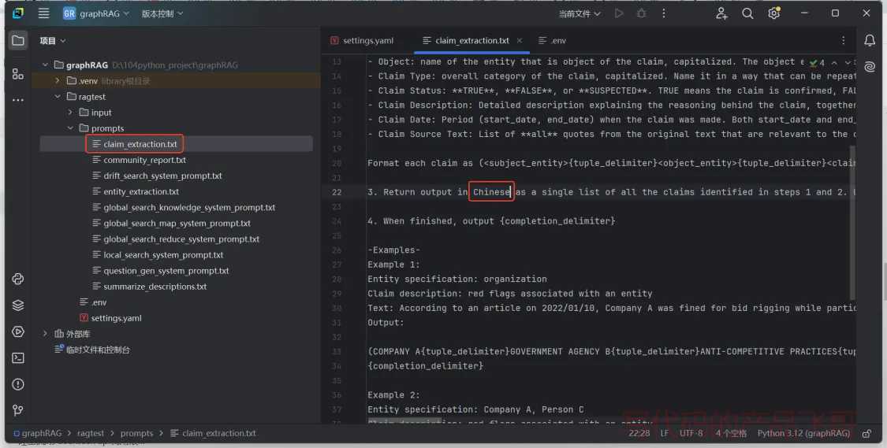887x448 pixels.
Task: Toggle the read-only lock icon in status bar
Action: click(x=867, y=433)
